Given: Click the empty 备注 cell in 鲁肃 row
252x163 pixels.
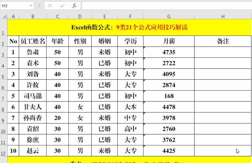Looking at the screenshot, I should point(223,52).
